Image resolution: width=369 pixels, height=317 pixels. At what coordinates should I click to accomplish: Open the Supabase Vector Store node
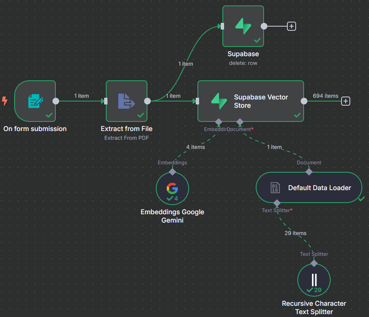click(251, 101)
